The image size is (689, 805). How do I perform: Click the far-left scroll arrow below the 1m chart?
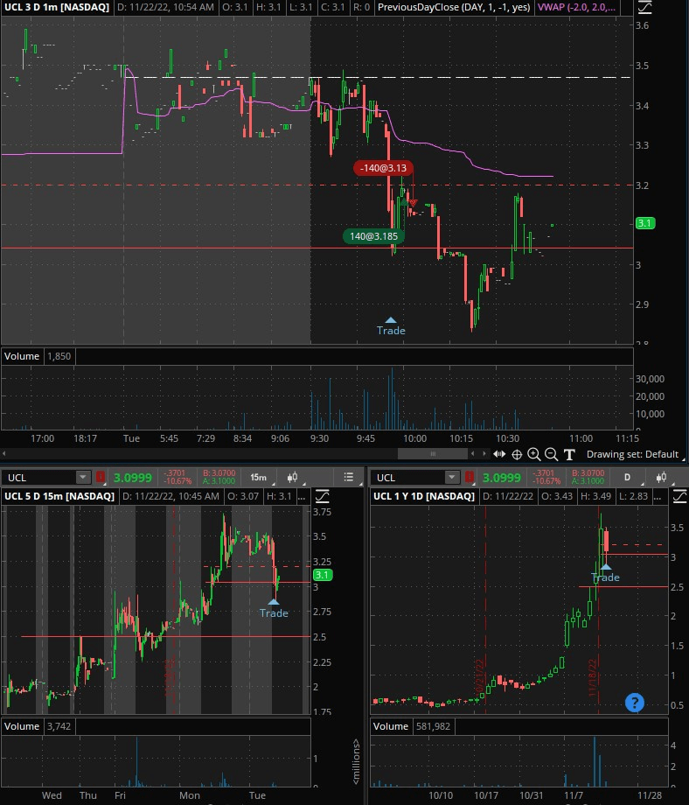[x=4, y=454]
